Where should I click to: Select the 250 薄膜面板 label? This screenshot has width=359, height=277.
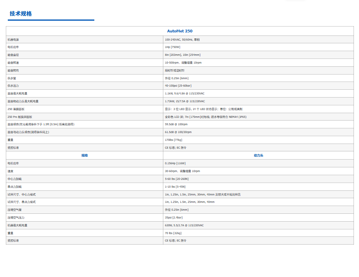pyautogui.click(x=16, y=109)
